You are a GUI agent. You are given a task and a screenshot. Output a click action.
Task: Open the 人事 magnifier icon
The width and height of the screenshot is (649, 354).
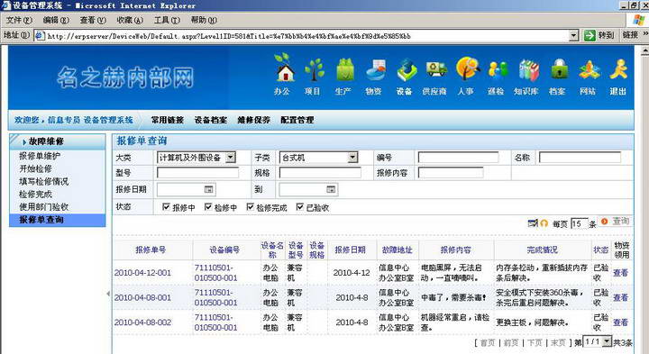[x=467, y=68]
